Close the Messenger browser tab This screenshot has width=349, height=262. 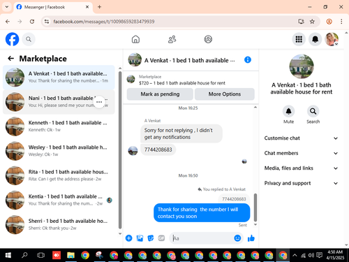pyautogui.click(x=87, y=7)
